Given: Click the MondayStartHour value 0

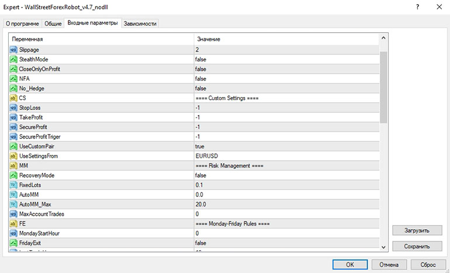Looking at the screenshot, I should [197, 233].
